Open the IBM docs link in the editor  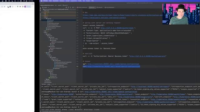tap(122, 15)
